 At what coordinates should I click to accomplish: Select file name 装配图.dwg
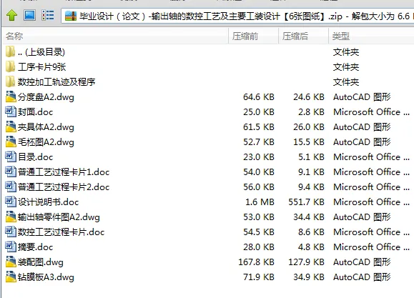click(x=41, y=263)
